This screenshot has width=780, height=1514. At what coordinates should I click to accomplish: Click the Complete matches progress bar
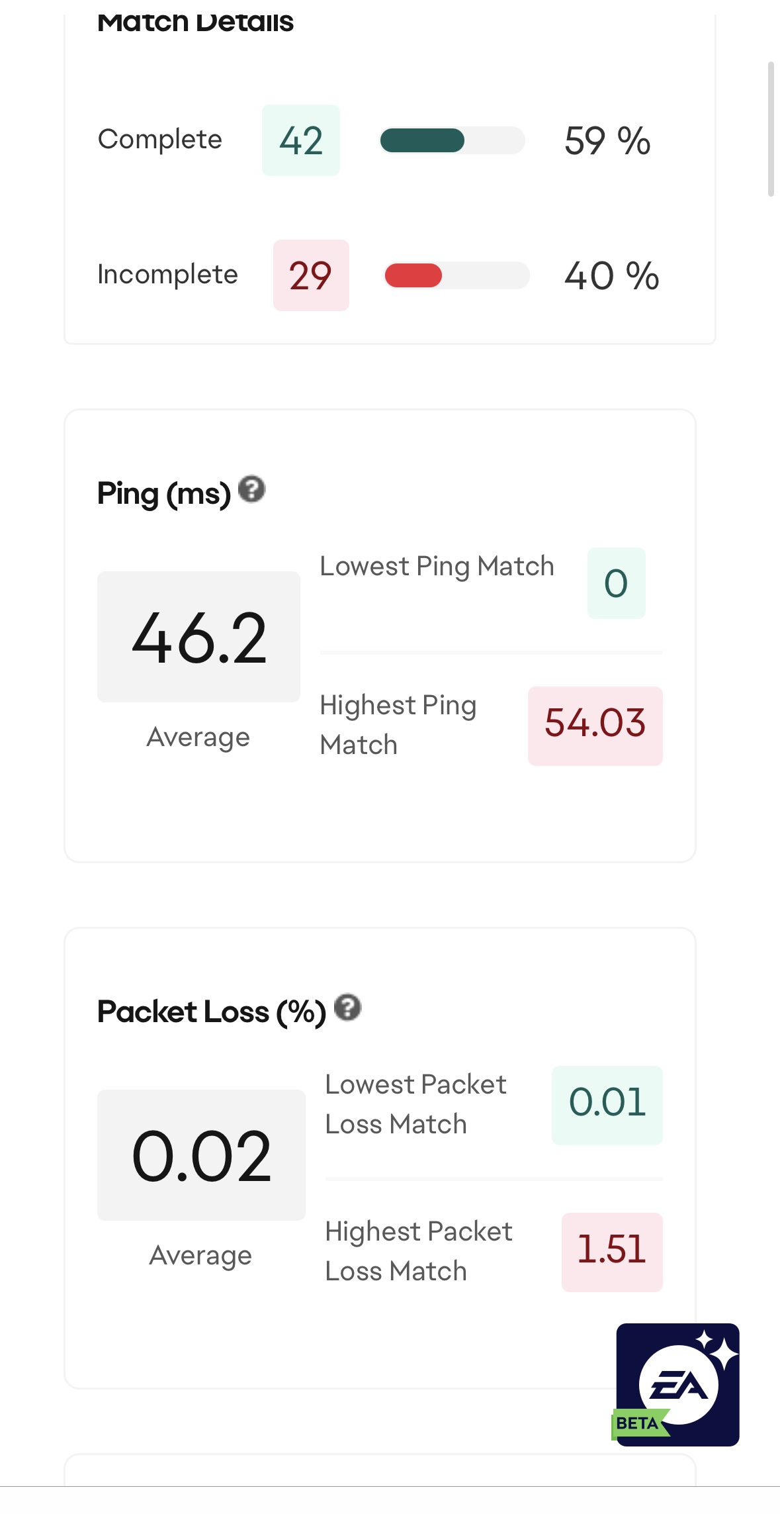[453, 140]
